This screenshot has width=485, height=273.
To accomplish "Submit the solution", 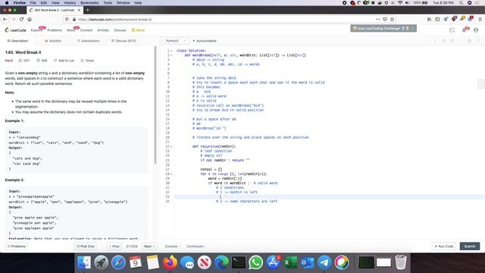I will pyautogui.click(x=470, y=246).
